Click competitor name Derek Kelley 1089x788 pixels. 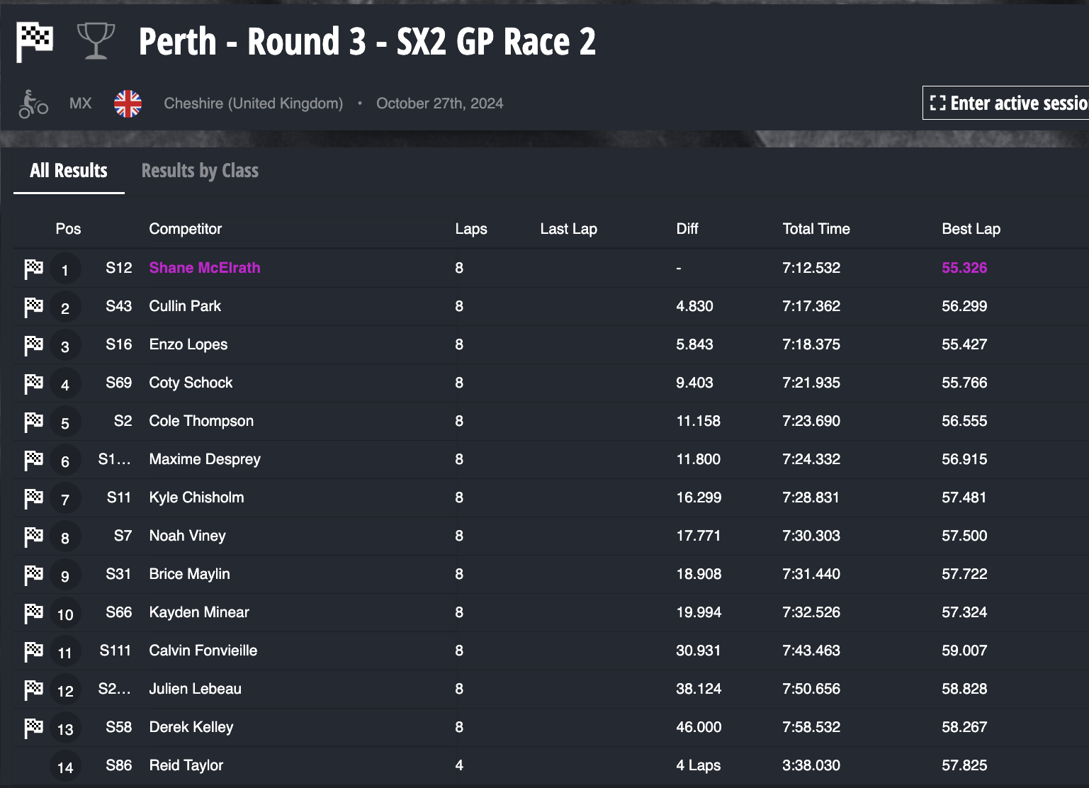click(191, 727)
